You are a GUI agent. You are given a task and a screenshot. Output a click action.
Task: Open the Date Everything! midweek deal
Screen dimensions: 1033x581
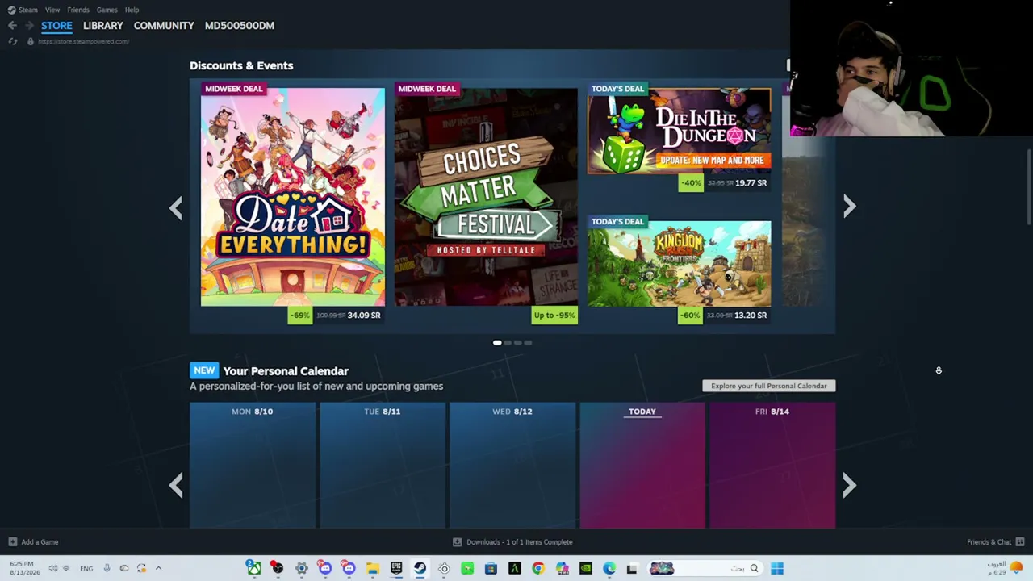pyautogui.click(x=293, y=197)
